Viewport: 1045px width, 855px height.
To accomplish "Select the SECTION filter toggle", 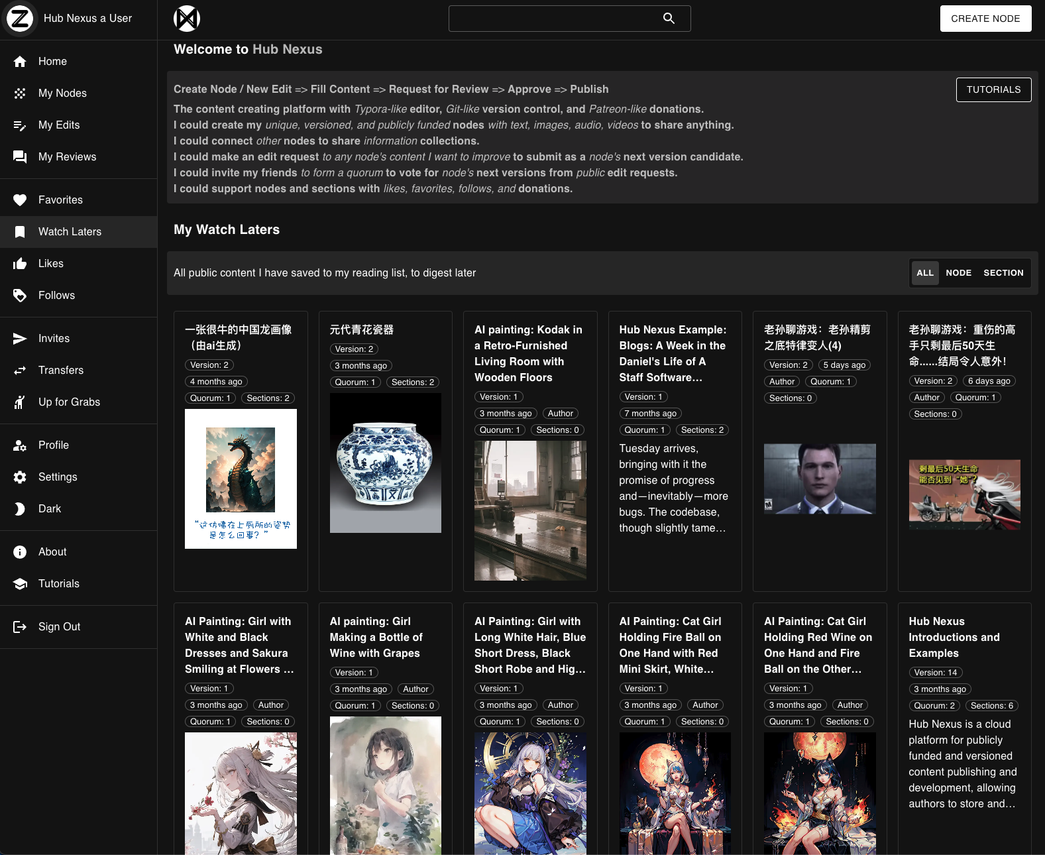I will pyautogui.click(x=1003, y=272).
